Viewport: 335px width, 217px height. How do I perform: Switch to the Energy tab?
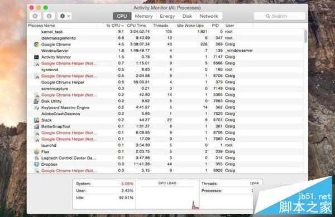click(167, 16)
